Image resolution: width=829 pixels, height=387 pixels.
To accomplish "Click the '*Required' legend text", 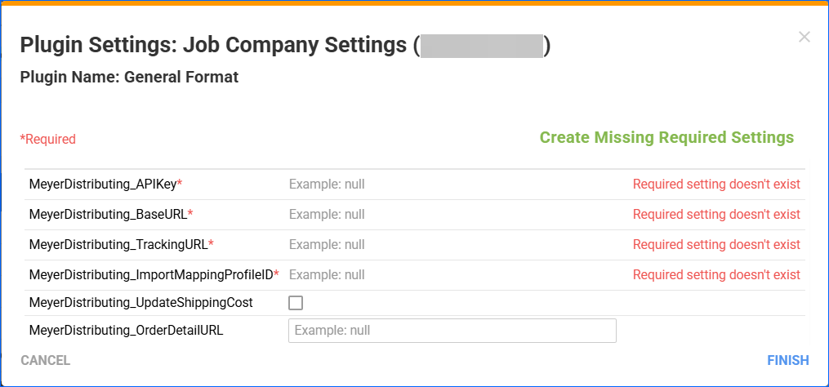I will click(47, 140).
